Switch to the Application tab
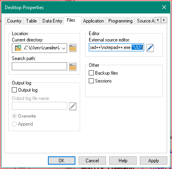 pos(93,21)
